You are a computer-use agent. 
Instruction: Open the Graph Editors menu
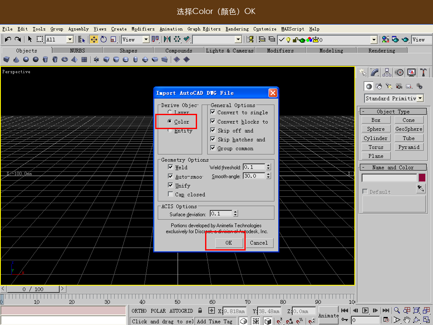[204, 29]
